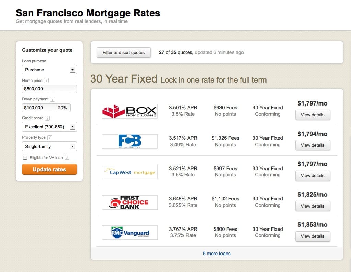Click the Home price input field
351x272 pixels.
click(x=49, y=89)
